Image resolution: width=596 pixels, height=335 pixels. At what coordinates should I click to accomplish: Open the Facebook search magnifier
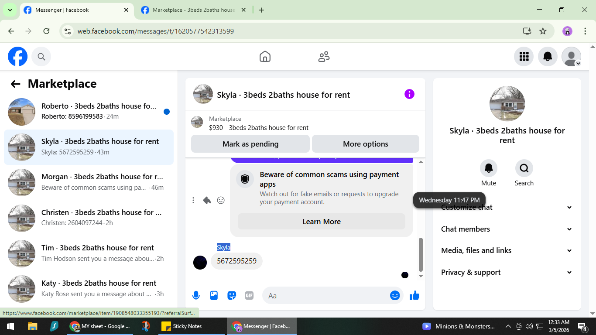pyautogui.click(x=41, y=57)
